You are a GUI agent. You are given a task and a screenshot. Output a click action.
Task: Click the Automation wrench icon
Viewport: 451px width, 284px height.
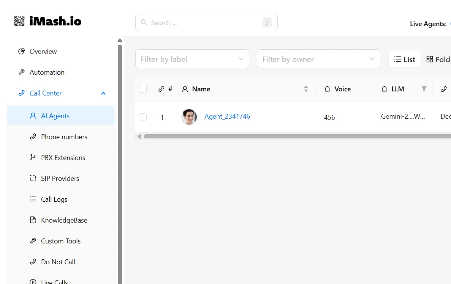(x=22, y=72)
